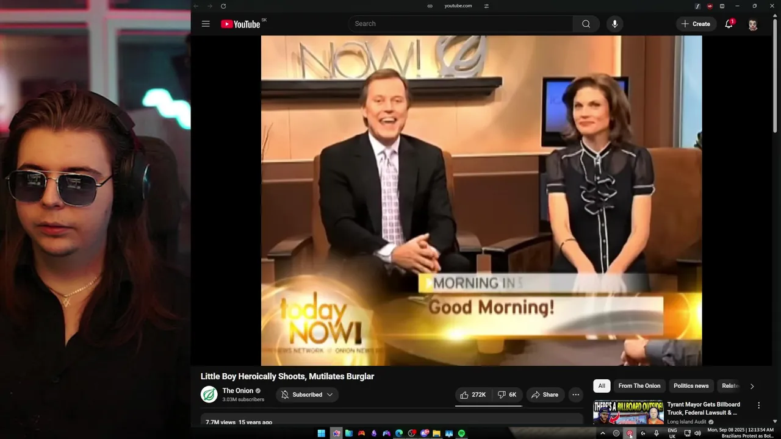This screenshot has width=781, height=439.
Task: Open Subscribed notification preferences dropdown
Action: click(x=307, y=394)
